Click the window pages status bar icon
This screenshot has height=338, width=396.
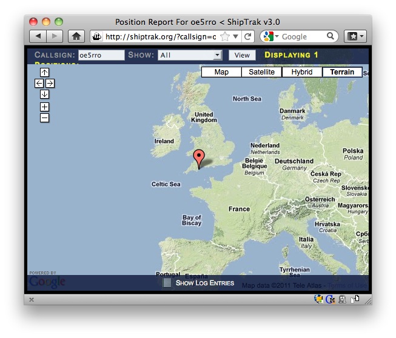pos(355,299)
